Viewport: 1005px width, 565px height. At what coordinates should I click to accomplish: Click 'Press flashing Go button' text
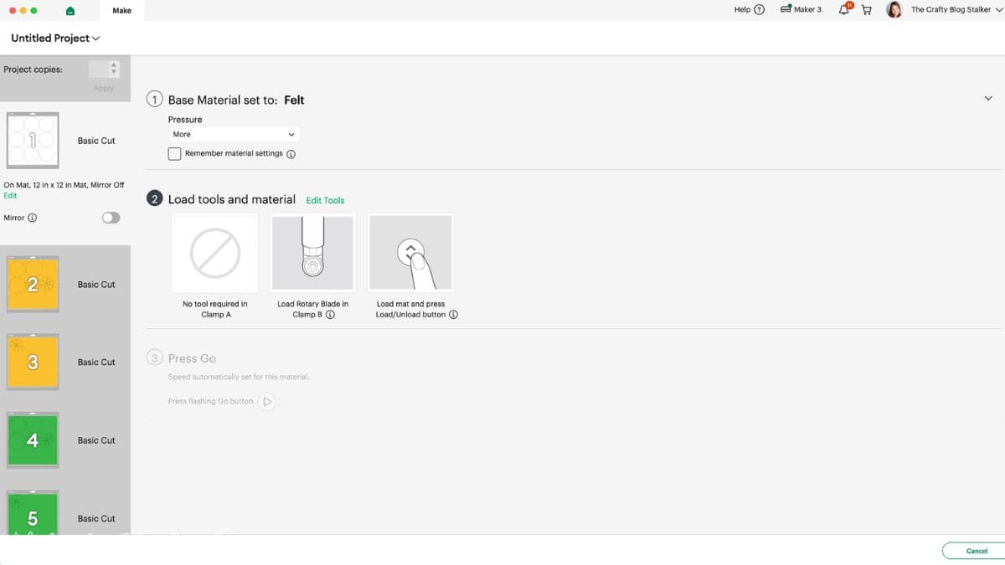tap(211, 402)
